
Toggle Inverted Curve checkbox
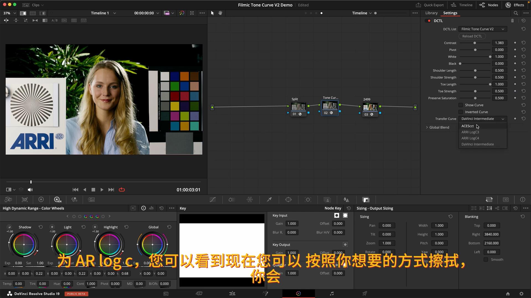pos(460,112)
